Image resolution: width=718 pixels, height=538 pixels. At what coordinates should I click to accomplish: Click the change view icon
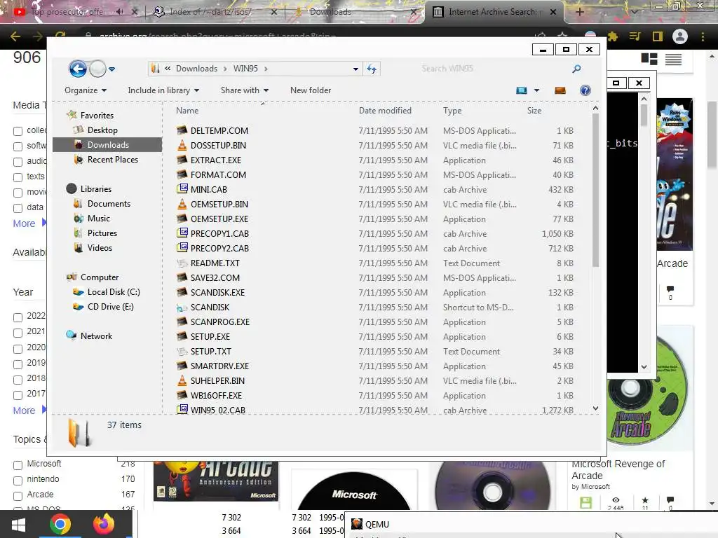coord(522,90)
